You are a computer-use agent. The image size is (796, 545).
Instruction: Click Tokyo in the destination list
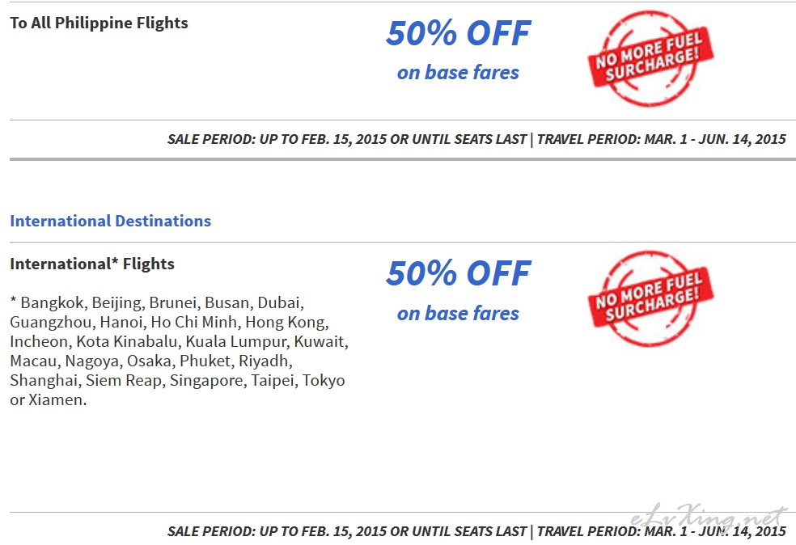point(324,380)
